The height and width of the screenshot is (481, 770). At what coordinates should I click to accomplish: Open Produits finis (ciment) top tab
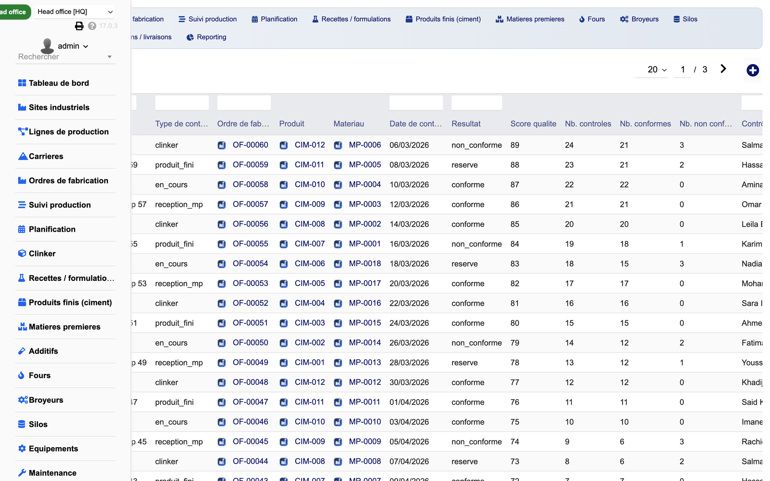point(443,19)
